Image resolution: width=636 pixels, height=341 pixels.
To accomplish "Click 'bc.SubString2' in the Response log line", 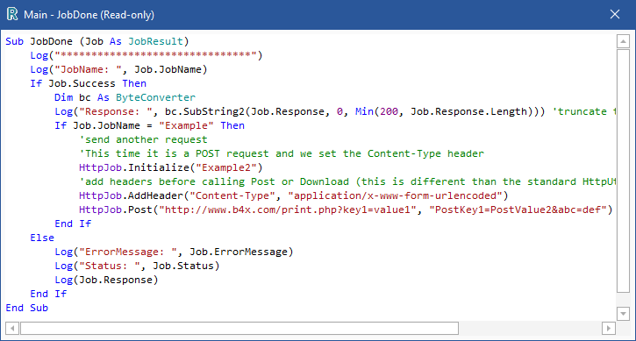I will pos(204,111).
